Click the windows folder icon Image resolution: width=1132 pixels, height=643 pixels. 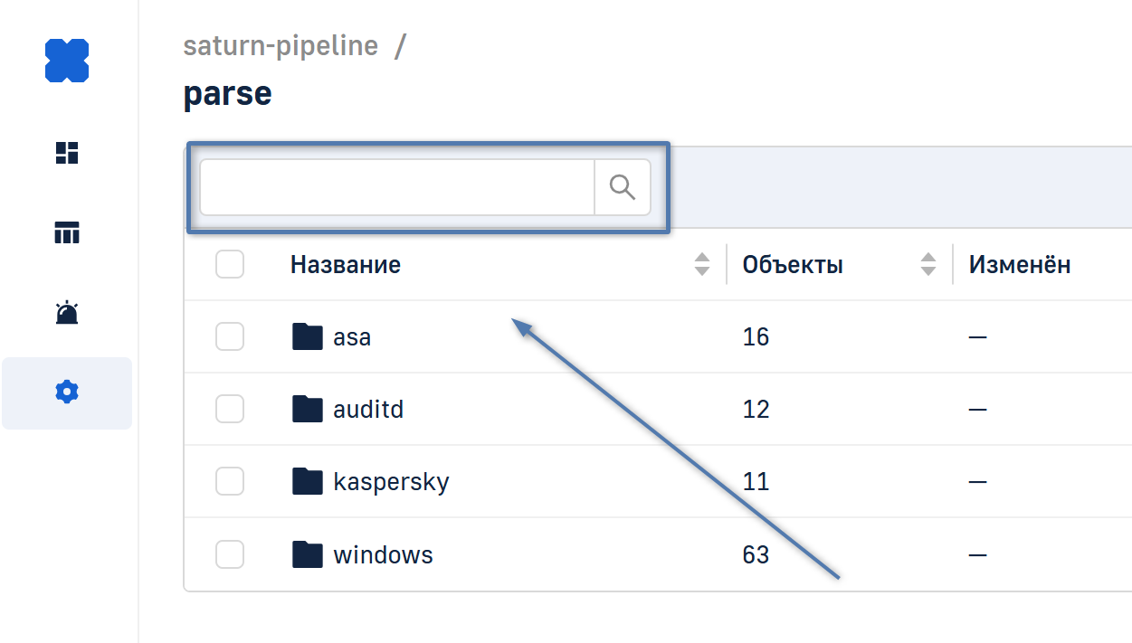(308, 553)
